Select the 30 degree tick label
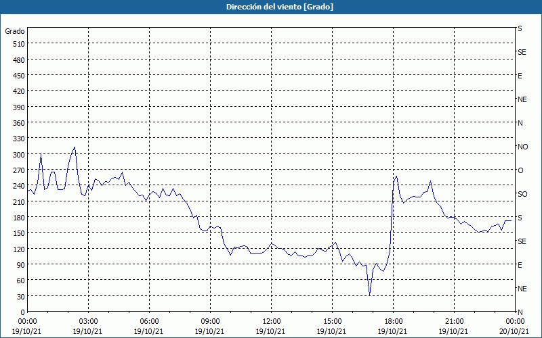Viewport: 542px width, 338px height. tap(21, 297)
